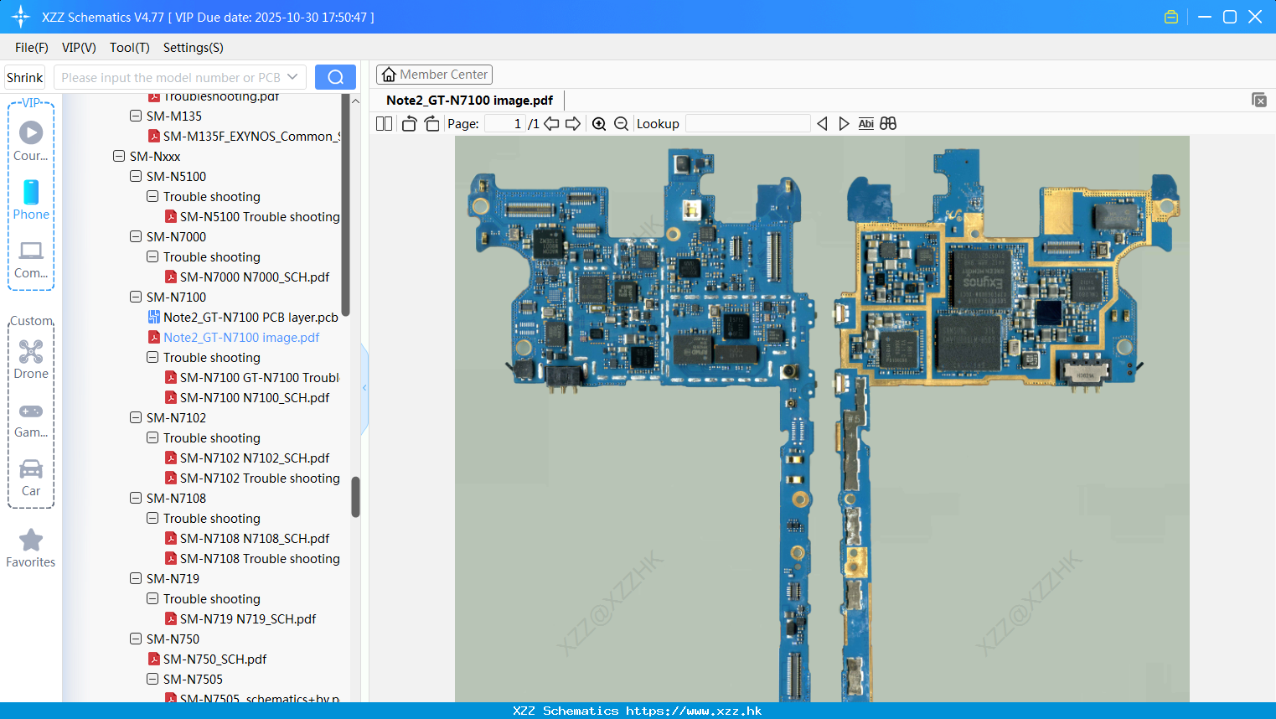Find previous lookup result
1276x719 pixels.
click(x=822, y=124)
